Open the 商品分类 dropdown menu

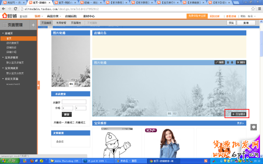[54, 16]
